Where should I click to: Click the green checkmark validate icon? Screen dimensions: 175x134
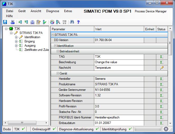coord(45,22)
